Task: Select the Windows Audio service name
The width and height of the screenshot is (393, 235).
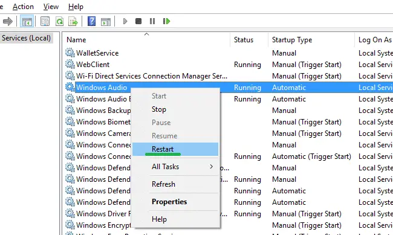Action: coord(102,88)
